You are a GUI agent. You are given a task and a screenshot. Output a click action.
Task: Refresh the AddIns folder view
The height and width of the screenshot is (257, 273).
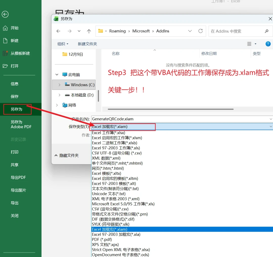[200, 31]
